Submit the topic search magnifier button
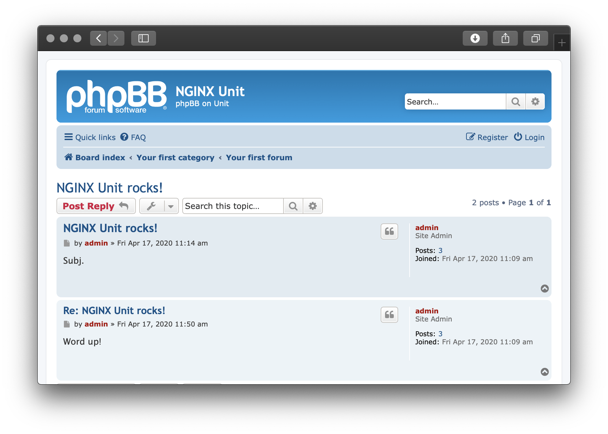 pos(293,206)
